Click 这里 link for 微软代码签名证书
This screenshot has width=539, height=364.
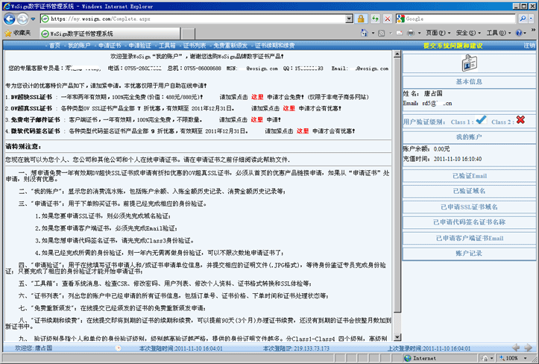point(303,131)
